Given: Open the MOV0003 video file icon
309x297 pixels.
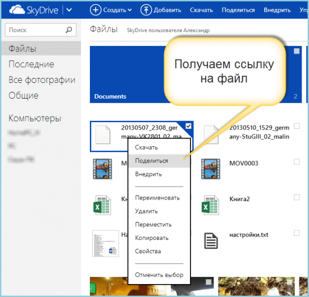Looking at the screenshot, I should pyautogui.click(x=211, y=169).
